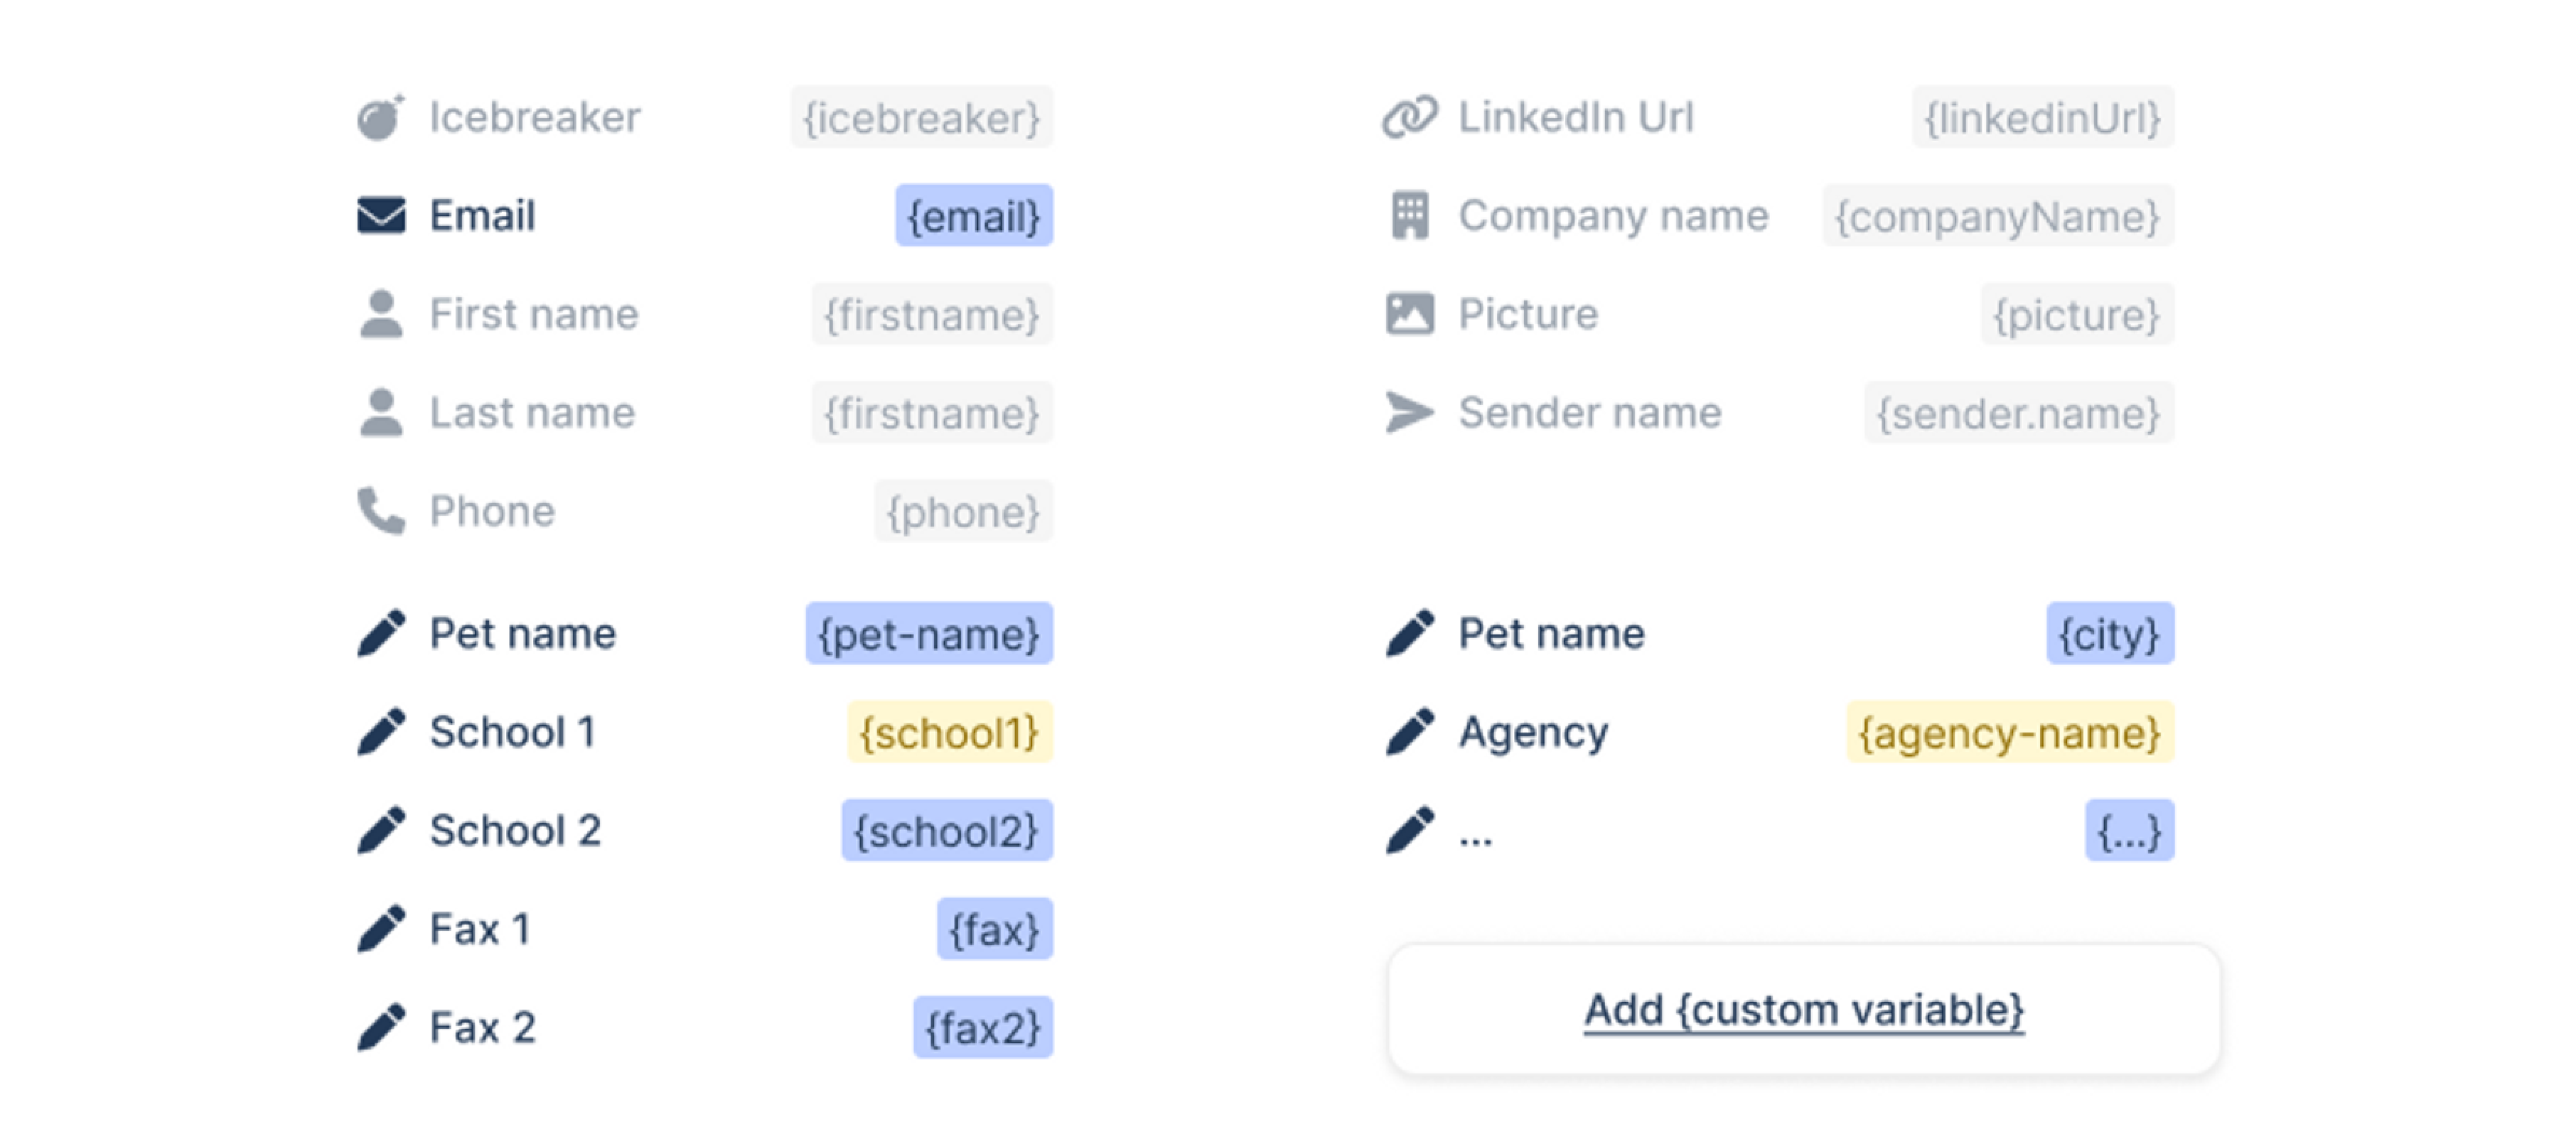
Task: Select the {...} placeholder tag
Action: [x=2129, y=831]
